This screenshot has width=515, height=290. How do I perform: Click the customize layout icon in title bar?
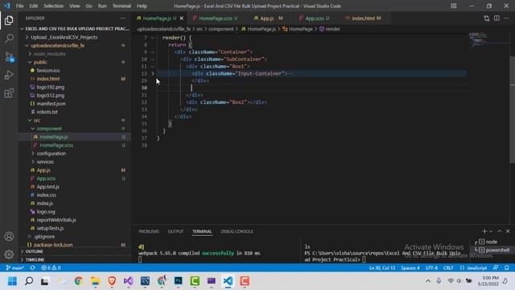point(454,6)
